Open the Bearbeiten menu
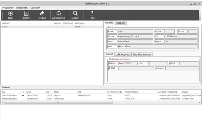The image size is (202, 120). pyautogui.click(x=22, y=8)
